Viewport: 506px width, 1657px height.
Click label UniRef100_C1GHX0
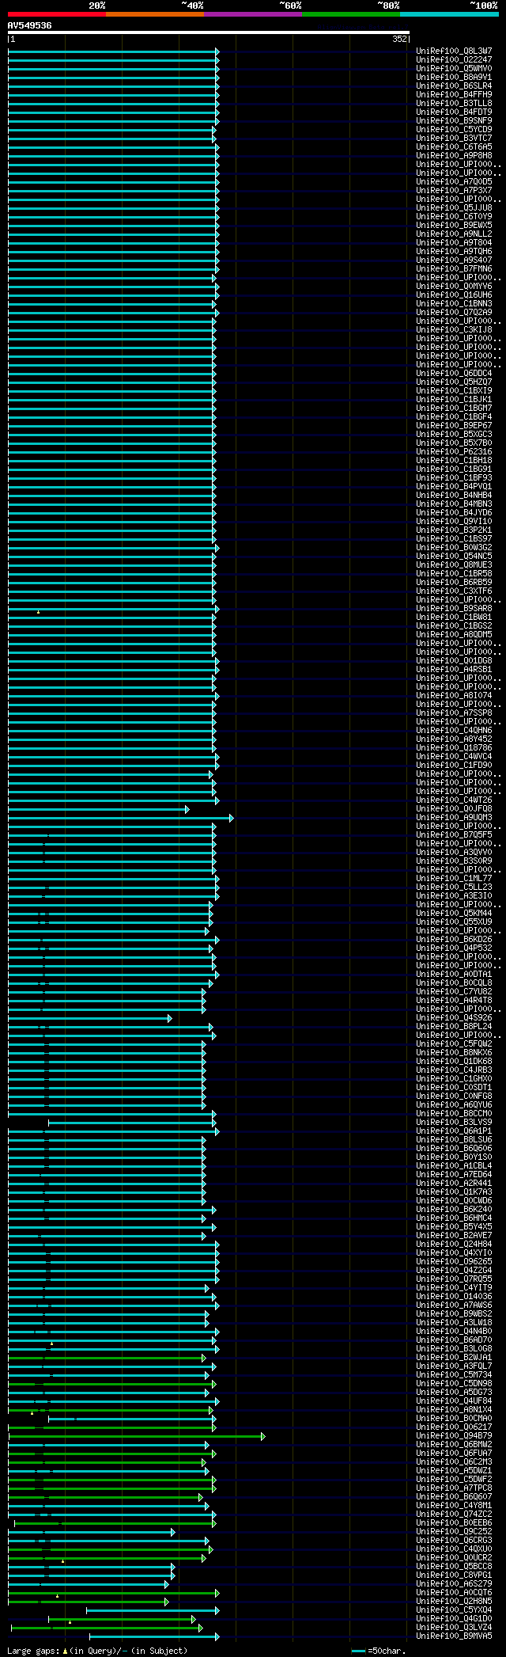(x=454, y=1078)
